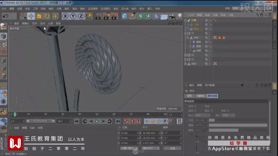This screenshot has width=278, height=156.
Task: Toggle the S snap icon
Action: [4, 101]
